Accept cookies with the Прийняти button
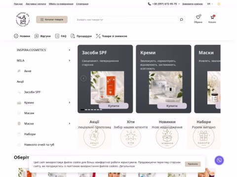 193,164
